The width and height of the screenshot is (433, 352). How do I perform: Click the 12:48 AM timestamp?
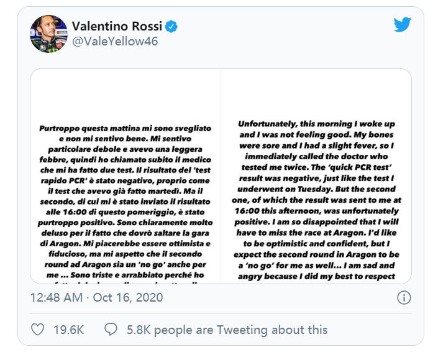(x=56, y=297)
